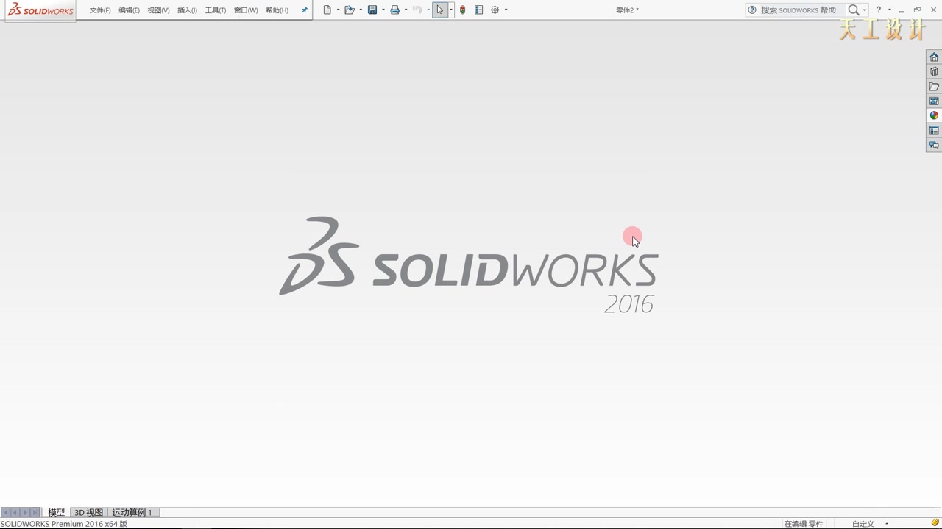
Task: Expand the 自定义 unit system arrow
Action: tap(887, 524)
